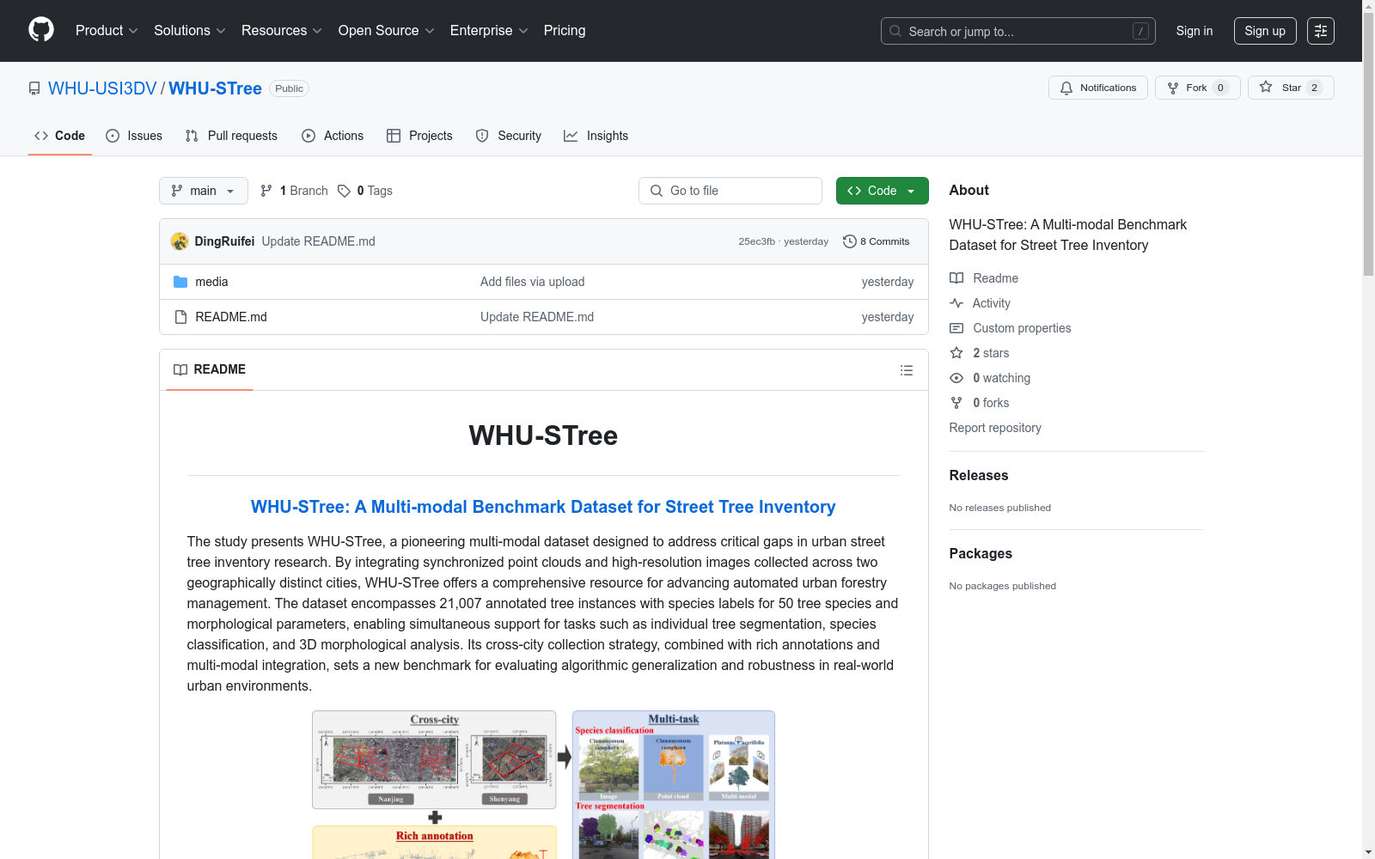View the 8 Commits history
This screenshot has height=859, width=1375.
pos(877,241)
